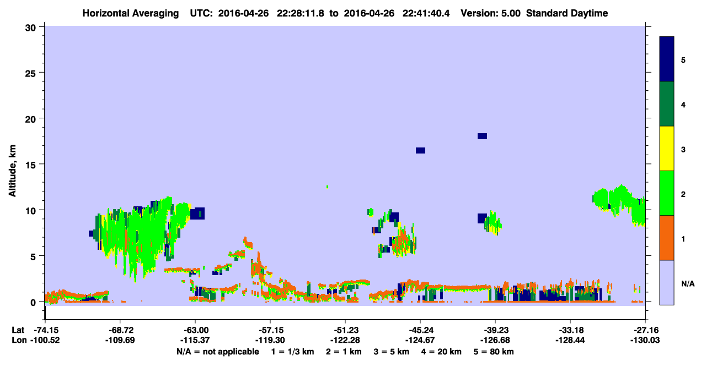Image resolution: width=717 pixels, height=367 pixels.
Task: Click the longitude value -128.44
Action: pos(570,340)
